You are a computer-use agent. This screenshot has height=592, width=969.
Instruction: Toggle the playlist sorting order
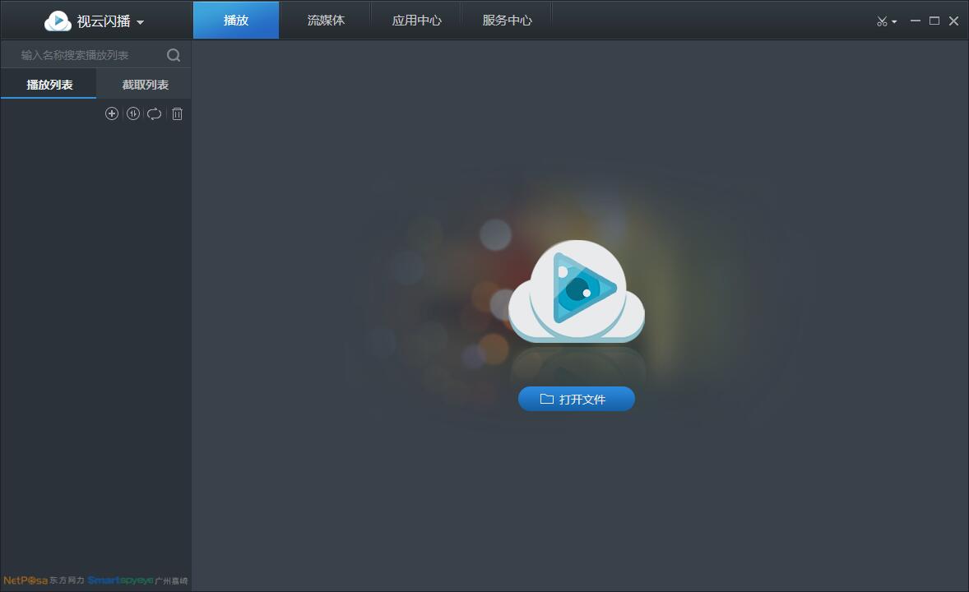pyautogui.click(x=133, y=113)
